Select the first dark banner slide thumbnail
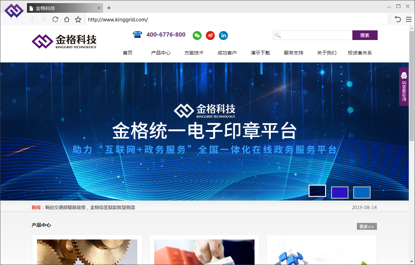The height and width of the screenshot is (265, 415). pyautogui.click(x=317, y=191)
